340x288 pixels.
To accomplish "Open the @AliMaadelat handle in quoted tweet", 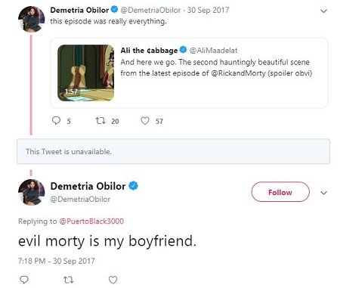I will pyautogui.click(x=214, y=51).
